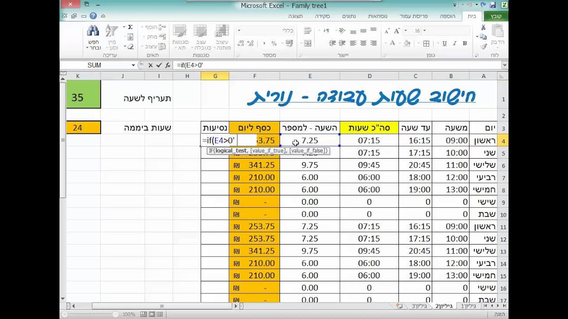Click the Copy icon
Viewport: 568px width, 319px height.
point(483,37)
